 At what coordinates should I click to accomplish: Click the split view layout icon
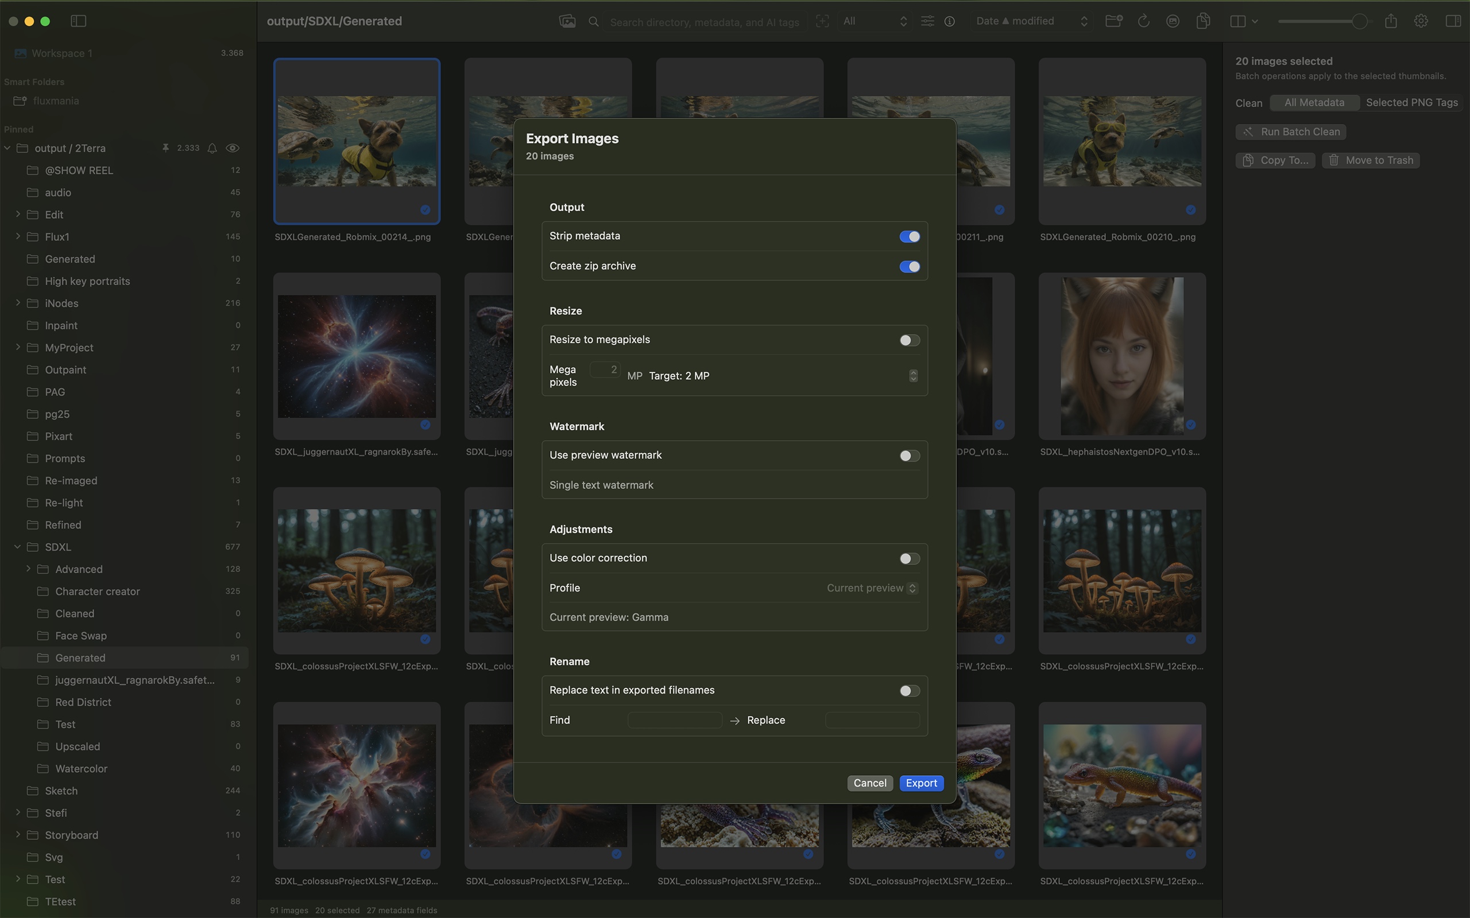click(x=1237, y=21)
